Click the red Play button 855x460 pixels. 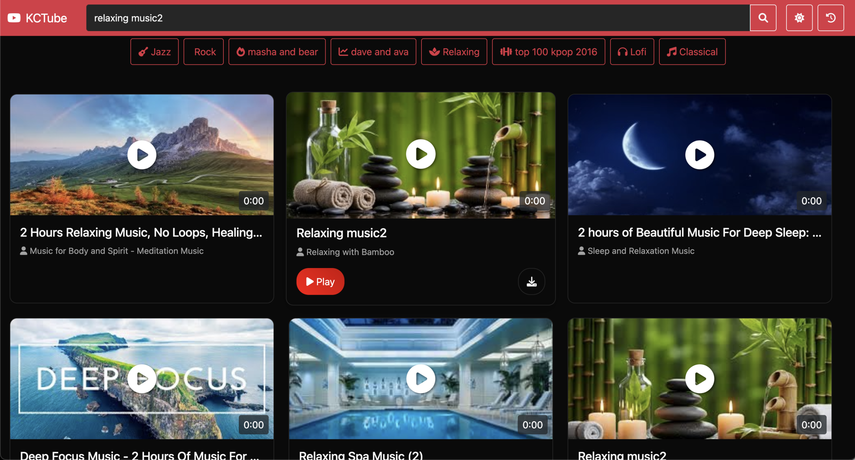click(x=320, y=281)
